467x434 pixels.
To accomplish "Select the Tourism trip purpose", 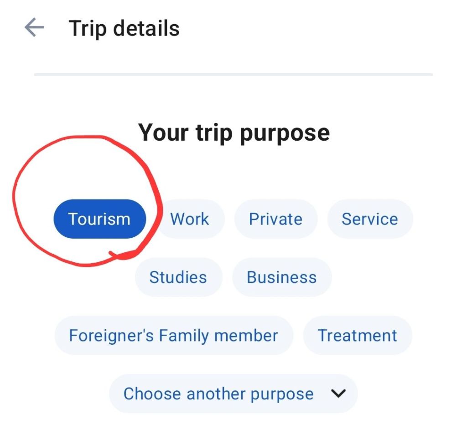I will [x=100, y=219].
